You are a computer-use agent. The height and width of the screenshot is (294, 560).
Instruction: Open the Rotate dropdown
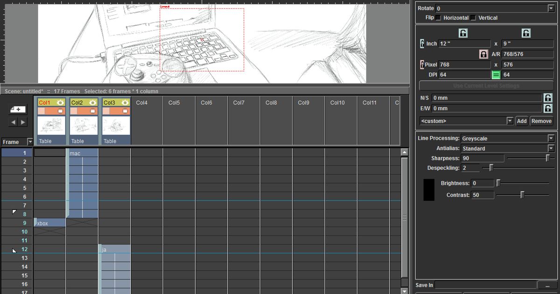551,8
